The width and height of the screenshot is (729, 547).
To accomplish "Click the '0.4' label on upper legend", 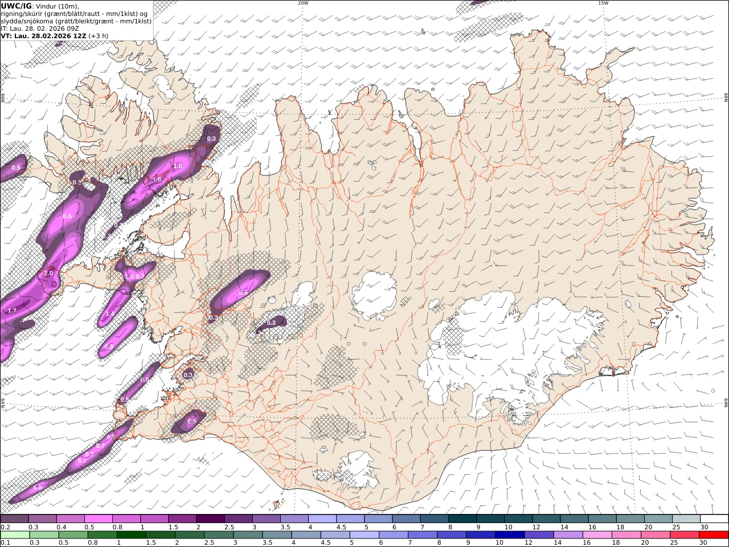I will coord(62,527).
